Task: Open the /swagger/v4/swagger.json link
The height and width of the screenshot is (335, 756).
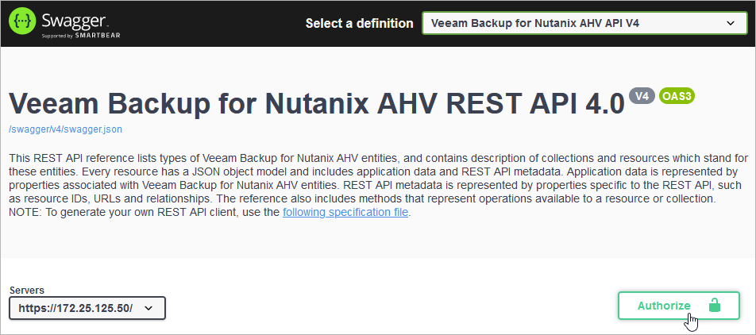Action: pyautogui.click(x=66, y=129)
